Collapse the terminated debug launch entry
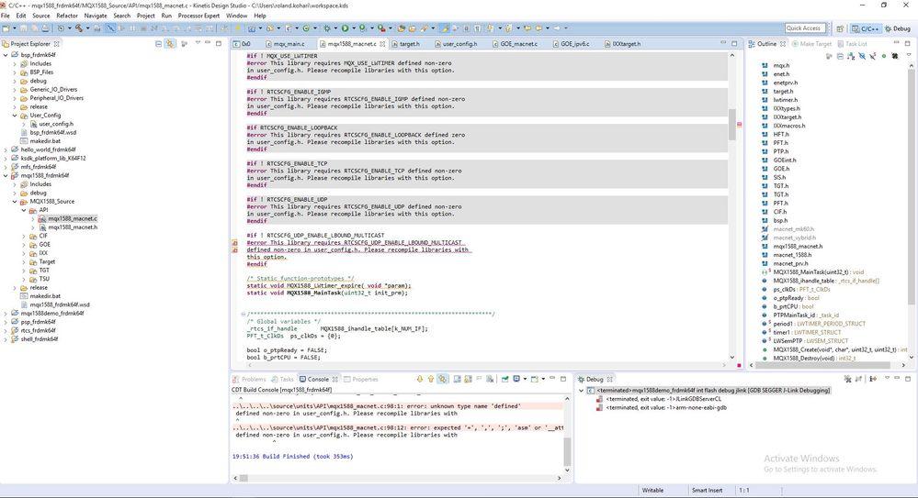This screenshot has width=918, height=498. click(581, 391)
